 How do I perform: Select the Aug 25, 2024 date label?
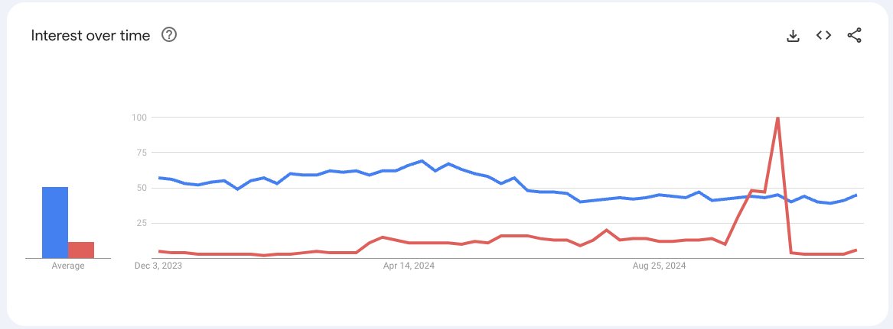click(660, 266)
